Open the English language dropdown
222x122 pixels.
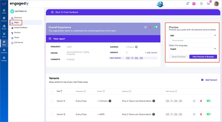tap(193, 49)
